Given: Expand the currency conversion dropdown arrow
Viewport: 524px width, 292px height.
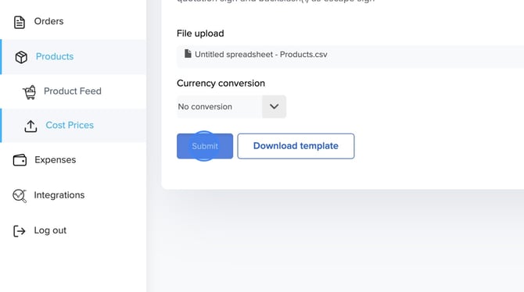Looking at the screenshot, I should (x=274, y=106).
